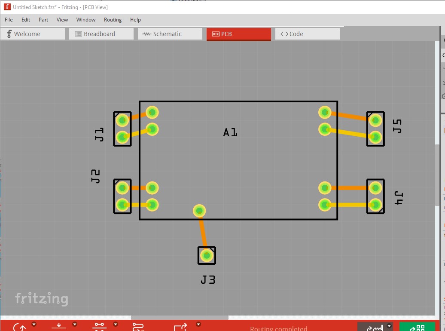The width and height of the screenshot is (445, 331).
Task: Open the Code tab
Action: pos(307,34)
